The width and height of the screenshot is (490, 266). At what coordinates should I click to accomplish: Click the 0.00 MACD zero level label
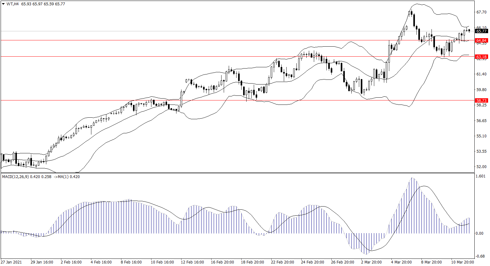(x=479, y=233)
